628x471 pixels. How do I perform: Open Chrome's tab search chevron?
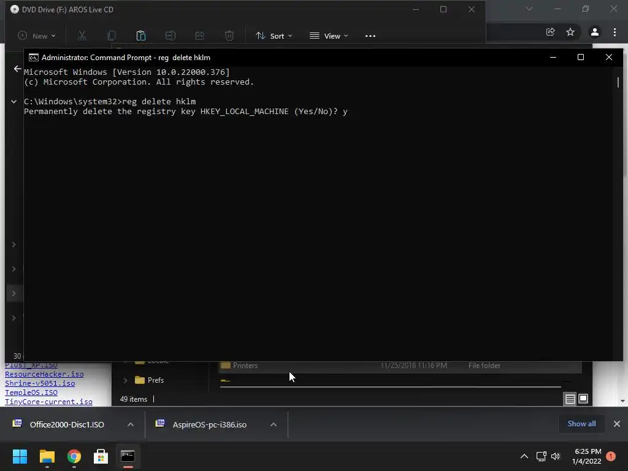point(529,9)
